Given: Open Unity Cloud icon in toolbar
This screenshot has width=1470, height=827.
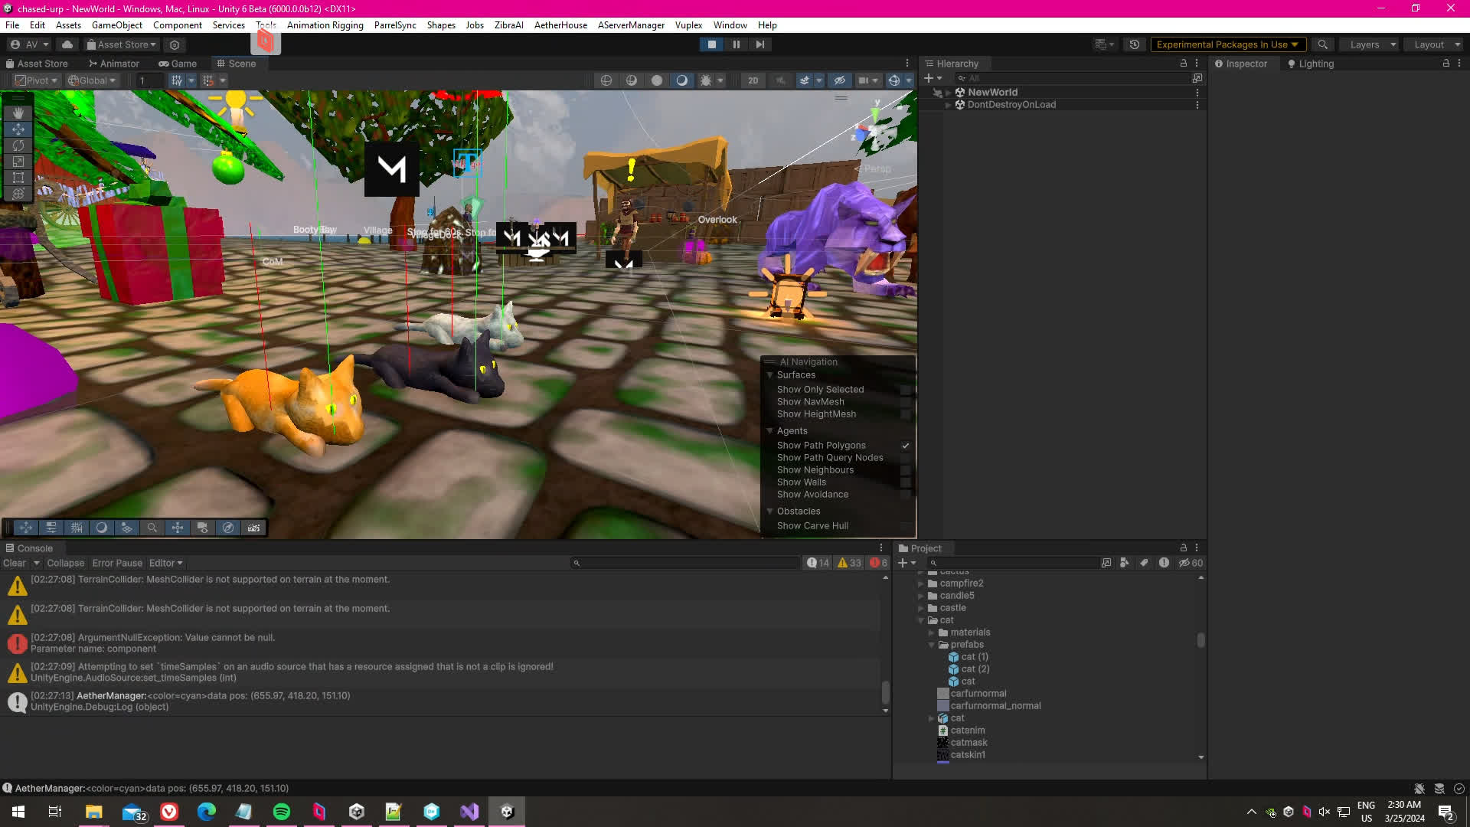Looking at the screenshot, I should coord(67,44).
